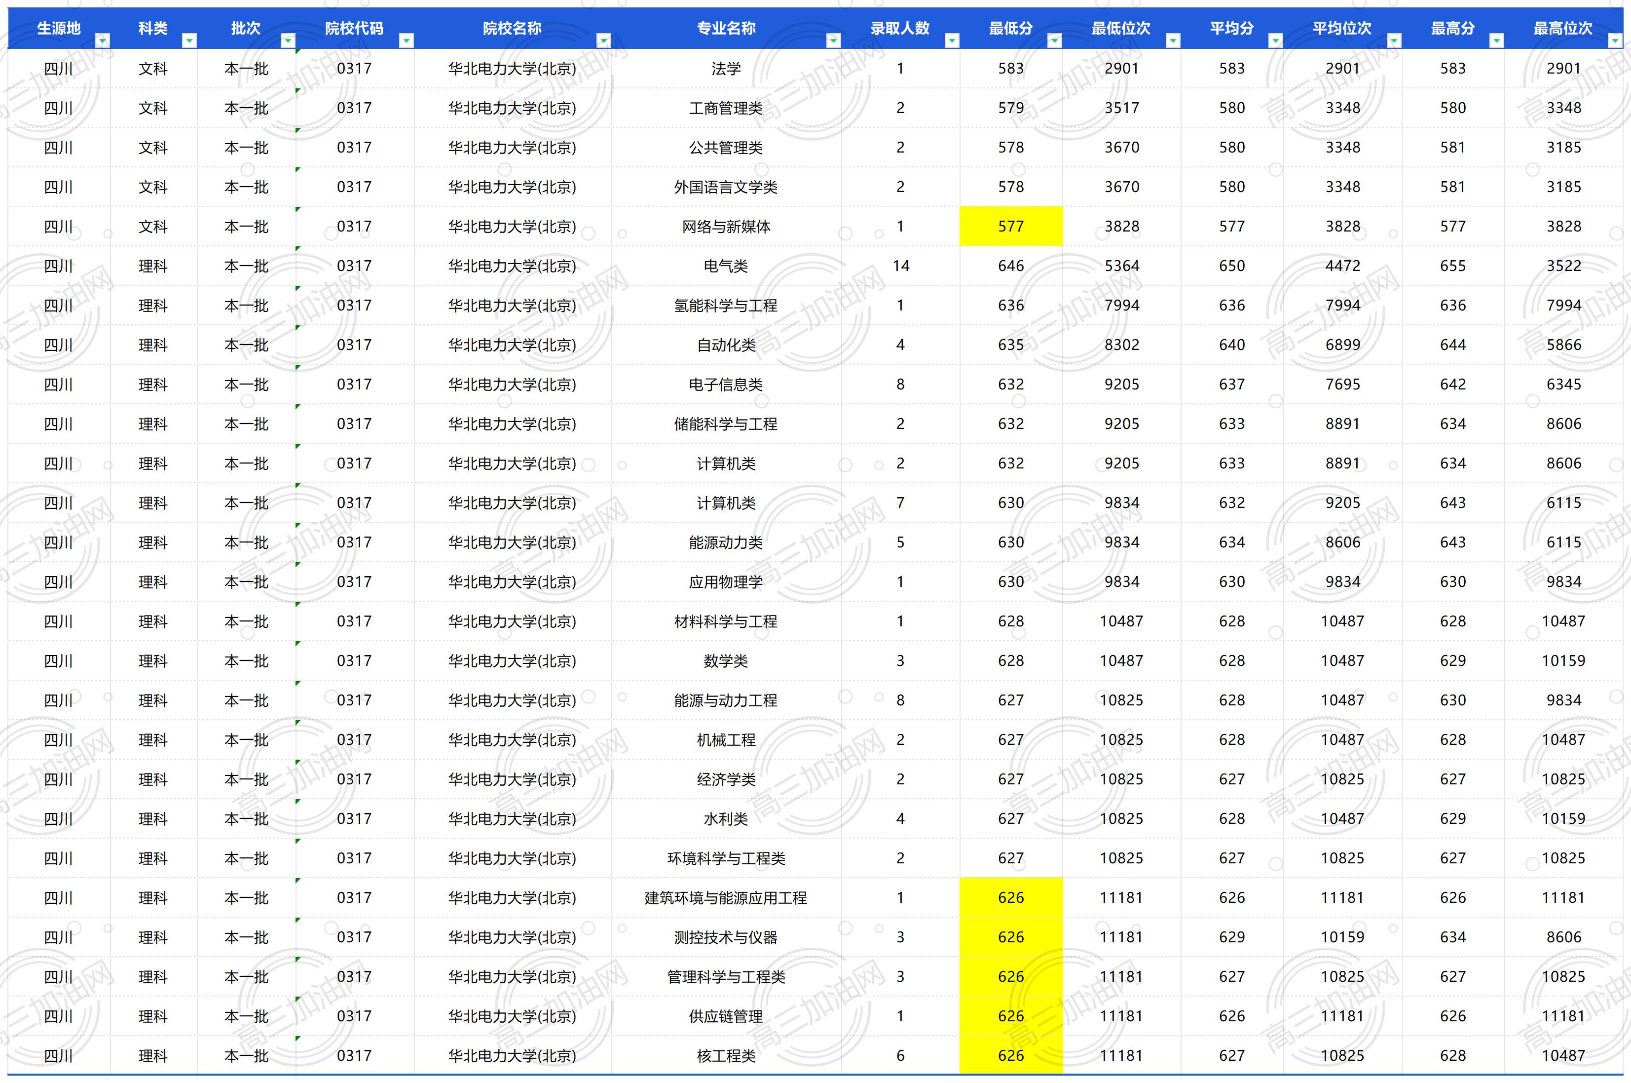This screenshot has width=1631, height=1083.
Task: Select the 电气类 major cell
Action: 727,266
